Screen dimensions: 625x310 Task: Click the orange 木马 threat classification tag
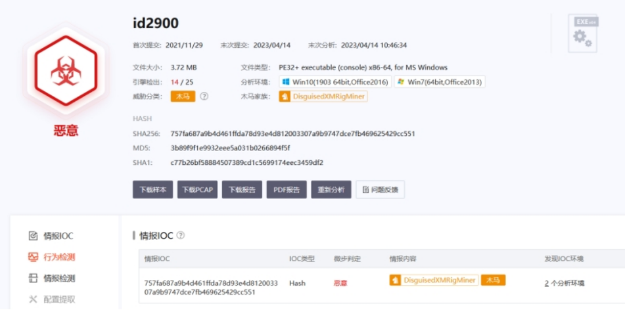(x=183, y=97)
